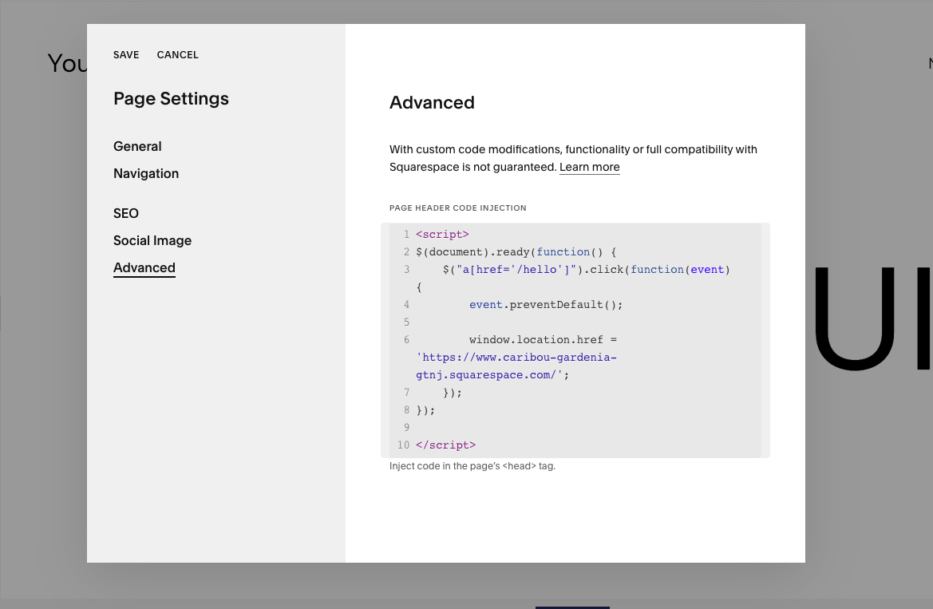This screenshot has width=933, height=609.
Task: Click the caribou-gardenia URL string in the code
Action: click(x=516, y=366)
